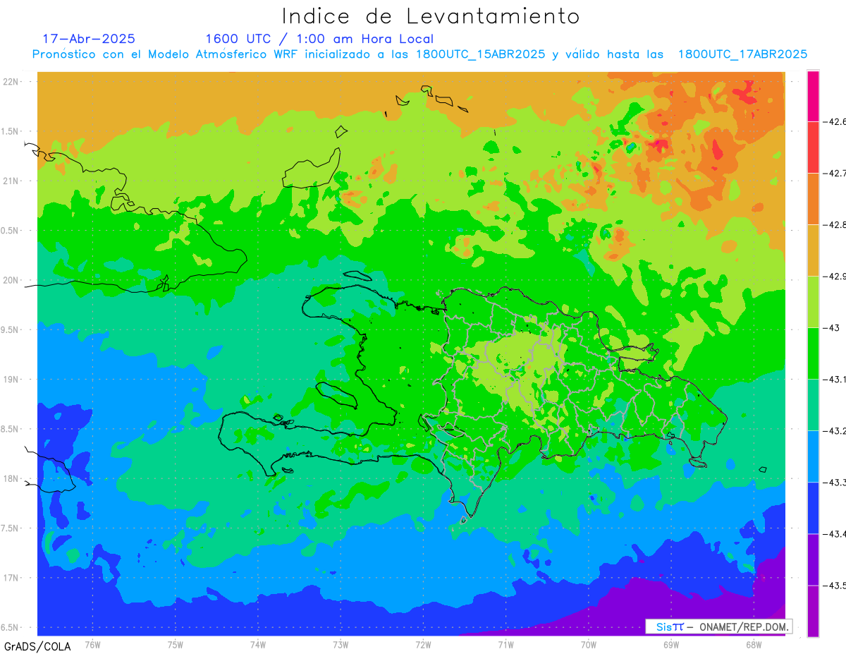The width and height of the screenshot is (846, 654).
Task: Select the date label '17-Abr-2025'
Action: click(x=89, y=39)
